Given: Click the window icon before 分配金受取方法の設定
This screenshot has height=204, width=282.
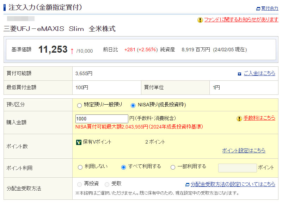Looking at the screenshot, I should [x=188, y=184].
